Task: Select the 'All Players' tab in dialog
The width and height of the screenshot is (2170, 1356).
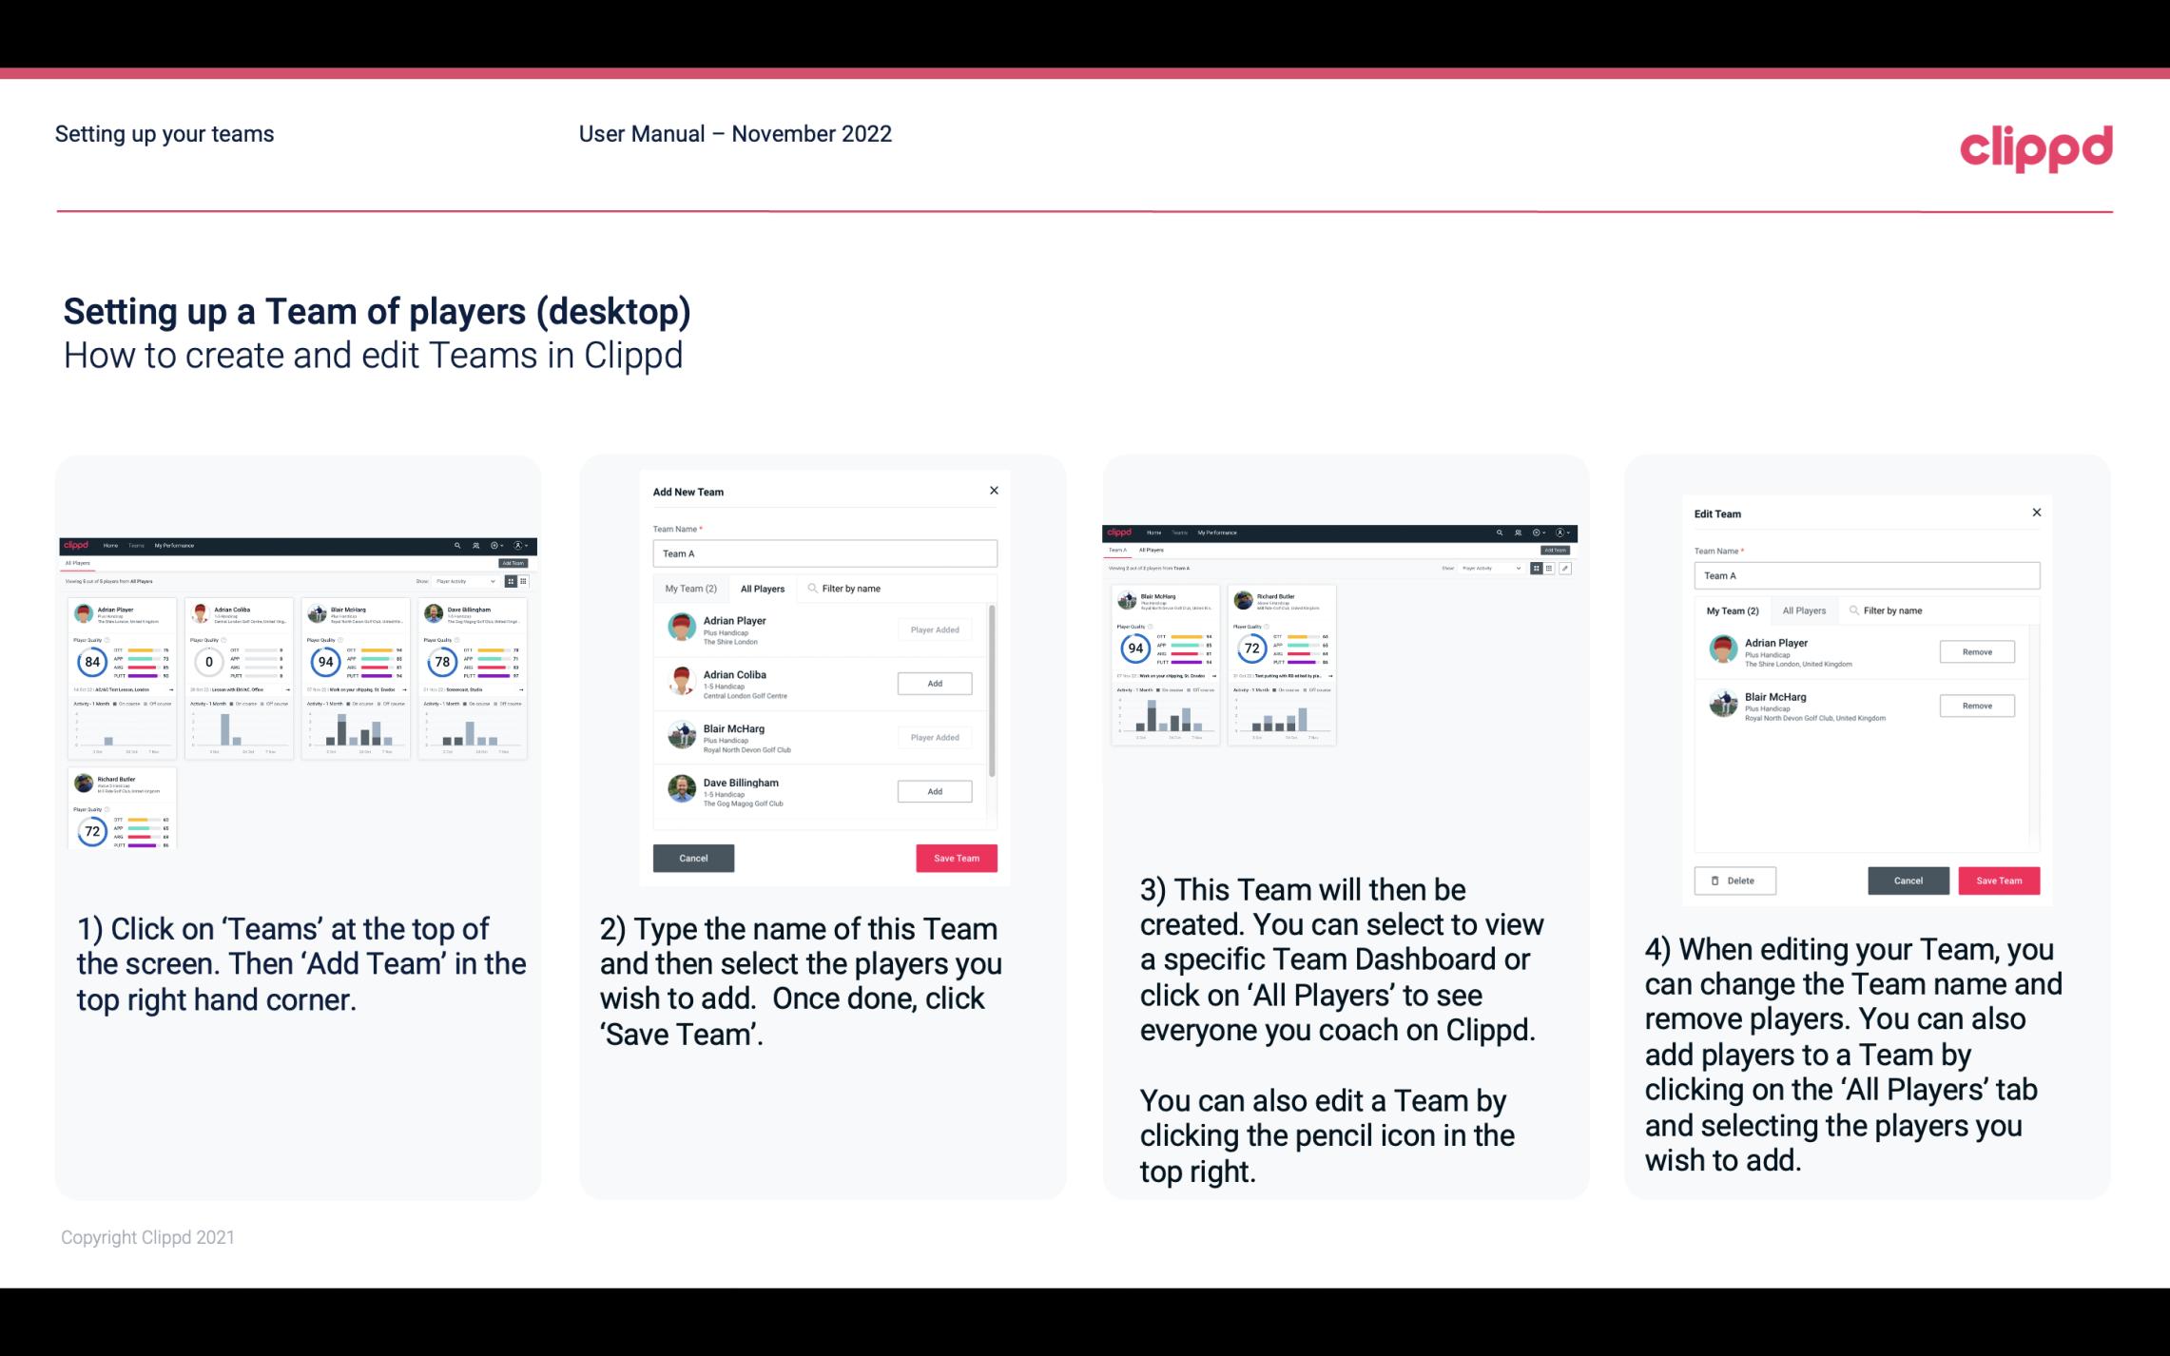Action: (x=763, y=588)
